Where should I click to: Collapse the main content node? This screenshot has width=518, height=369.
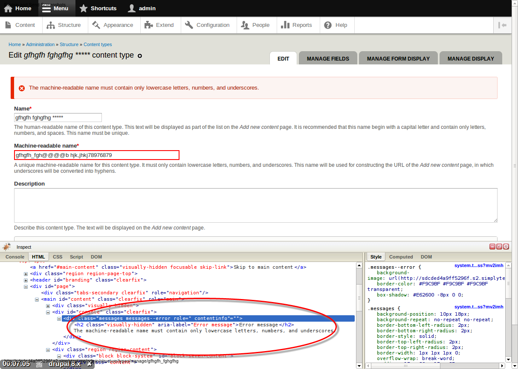(37, 299)
